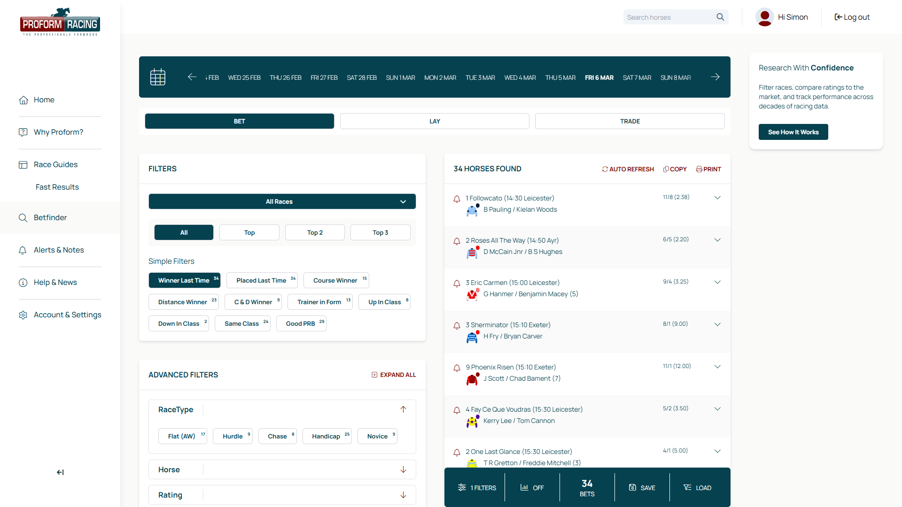Toggle chart OFF in bottom bar
The width and height of the screenshot is (902, 507).
(532, 488)
